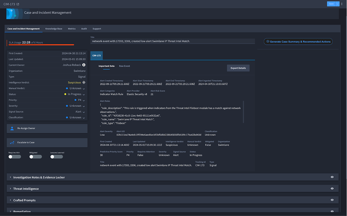This screenshot has width=347, height=216.
Task: Click Export Details button
Action: tap(238, 68)
